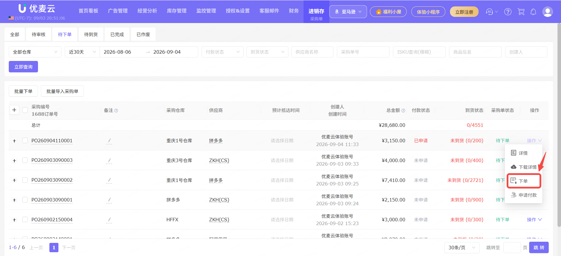
Task: Check the PO260902150004 row checkbox
Action: pos(25,220)
